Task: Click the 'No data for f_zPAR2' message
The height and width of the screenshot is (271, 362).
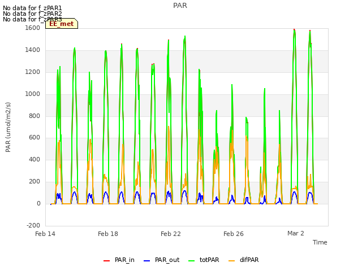Action: tap(32, 14)
